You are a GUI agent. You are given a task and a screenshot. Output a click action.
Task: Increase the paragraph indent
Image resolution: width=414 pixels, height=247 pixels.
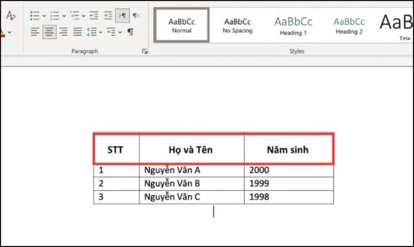pos(108,15)
